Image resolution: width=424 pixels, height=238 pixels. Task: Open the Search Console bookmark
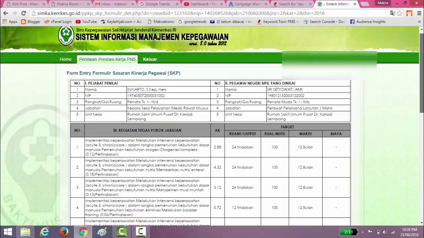coord(325,21)
